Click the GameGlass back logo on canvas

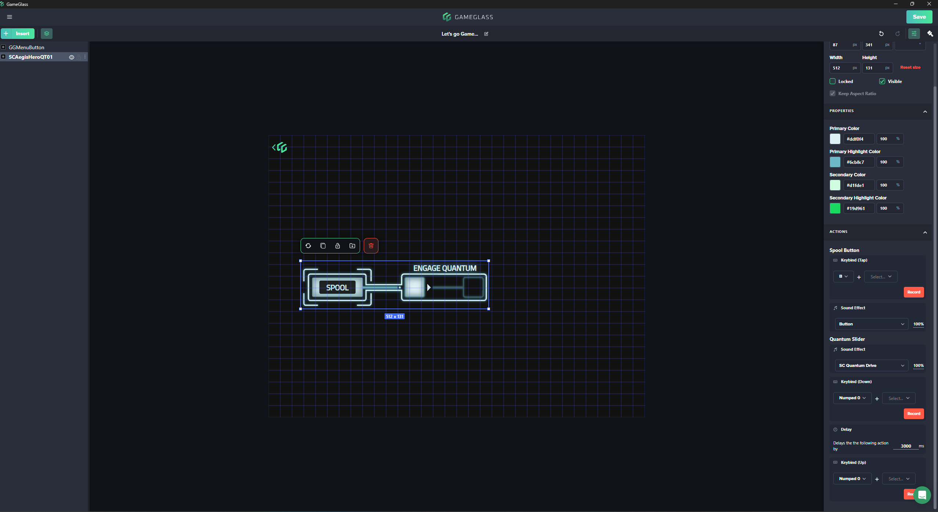[x=280, y=147]
